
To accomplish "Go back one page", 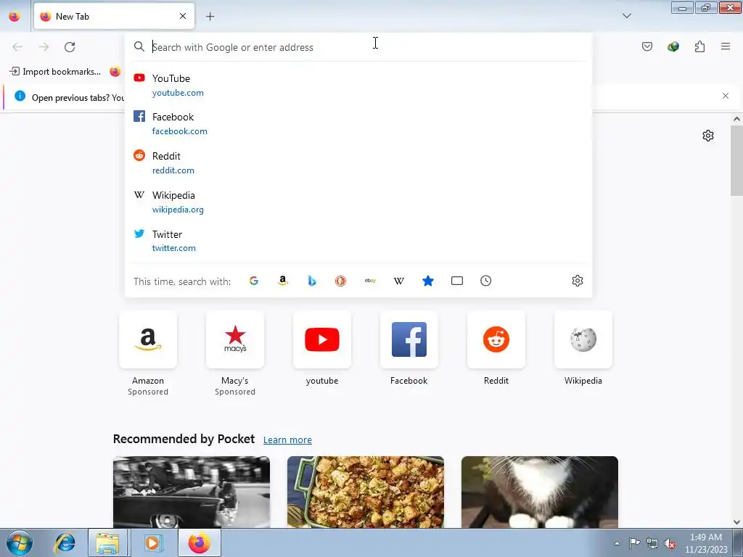I will click(x=17, y=47).
